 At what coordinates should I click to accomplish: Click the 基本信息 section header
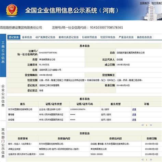click(x=84, y=46)
